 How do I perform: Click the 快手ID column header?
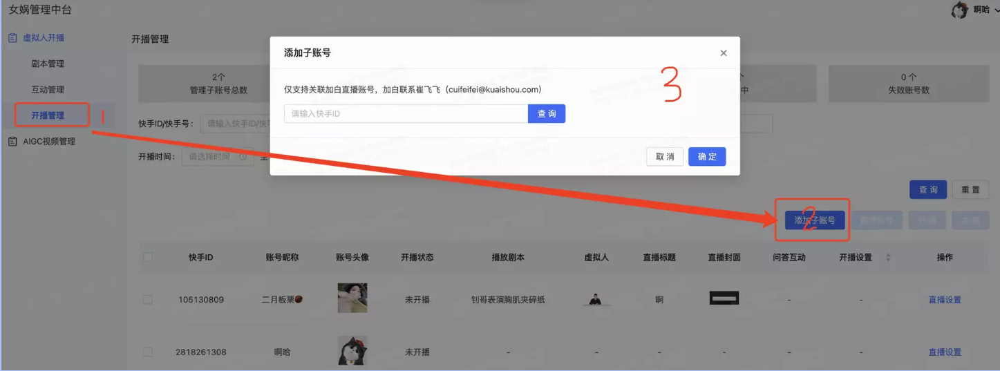[x=201, y=257]
